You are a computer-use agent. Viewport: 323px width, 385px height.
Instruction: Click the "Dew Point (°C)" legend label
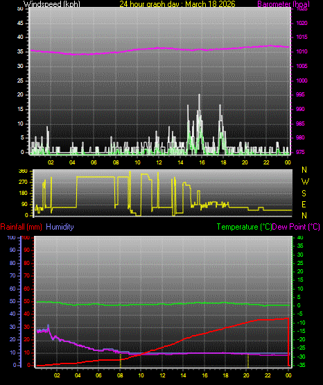click(x=296, y=227)
